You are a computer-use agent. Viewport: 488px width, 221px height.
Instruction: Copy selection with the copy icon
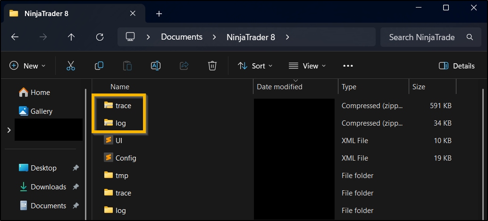(99, 66)
